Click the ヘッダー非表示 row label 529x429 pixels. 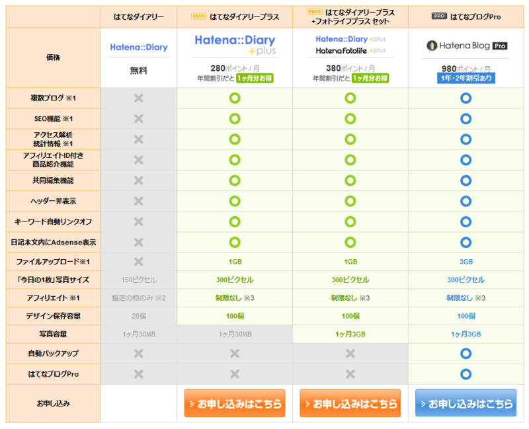[53, 201]
